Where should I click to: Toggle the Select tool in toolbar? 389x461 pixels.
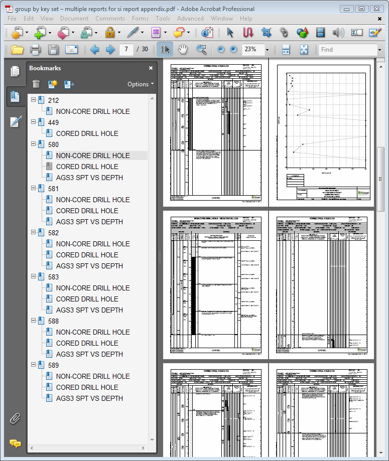165,49
